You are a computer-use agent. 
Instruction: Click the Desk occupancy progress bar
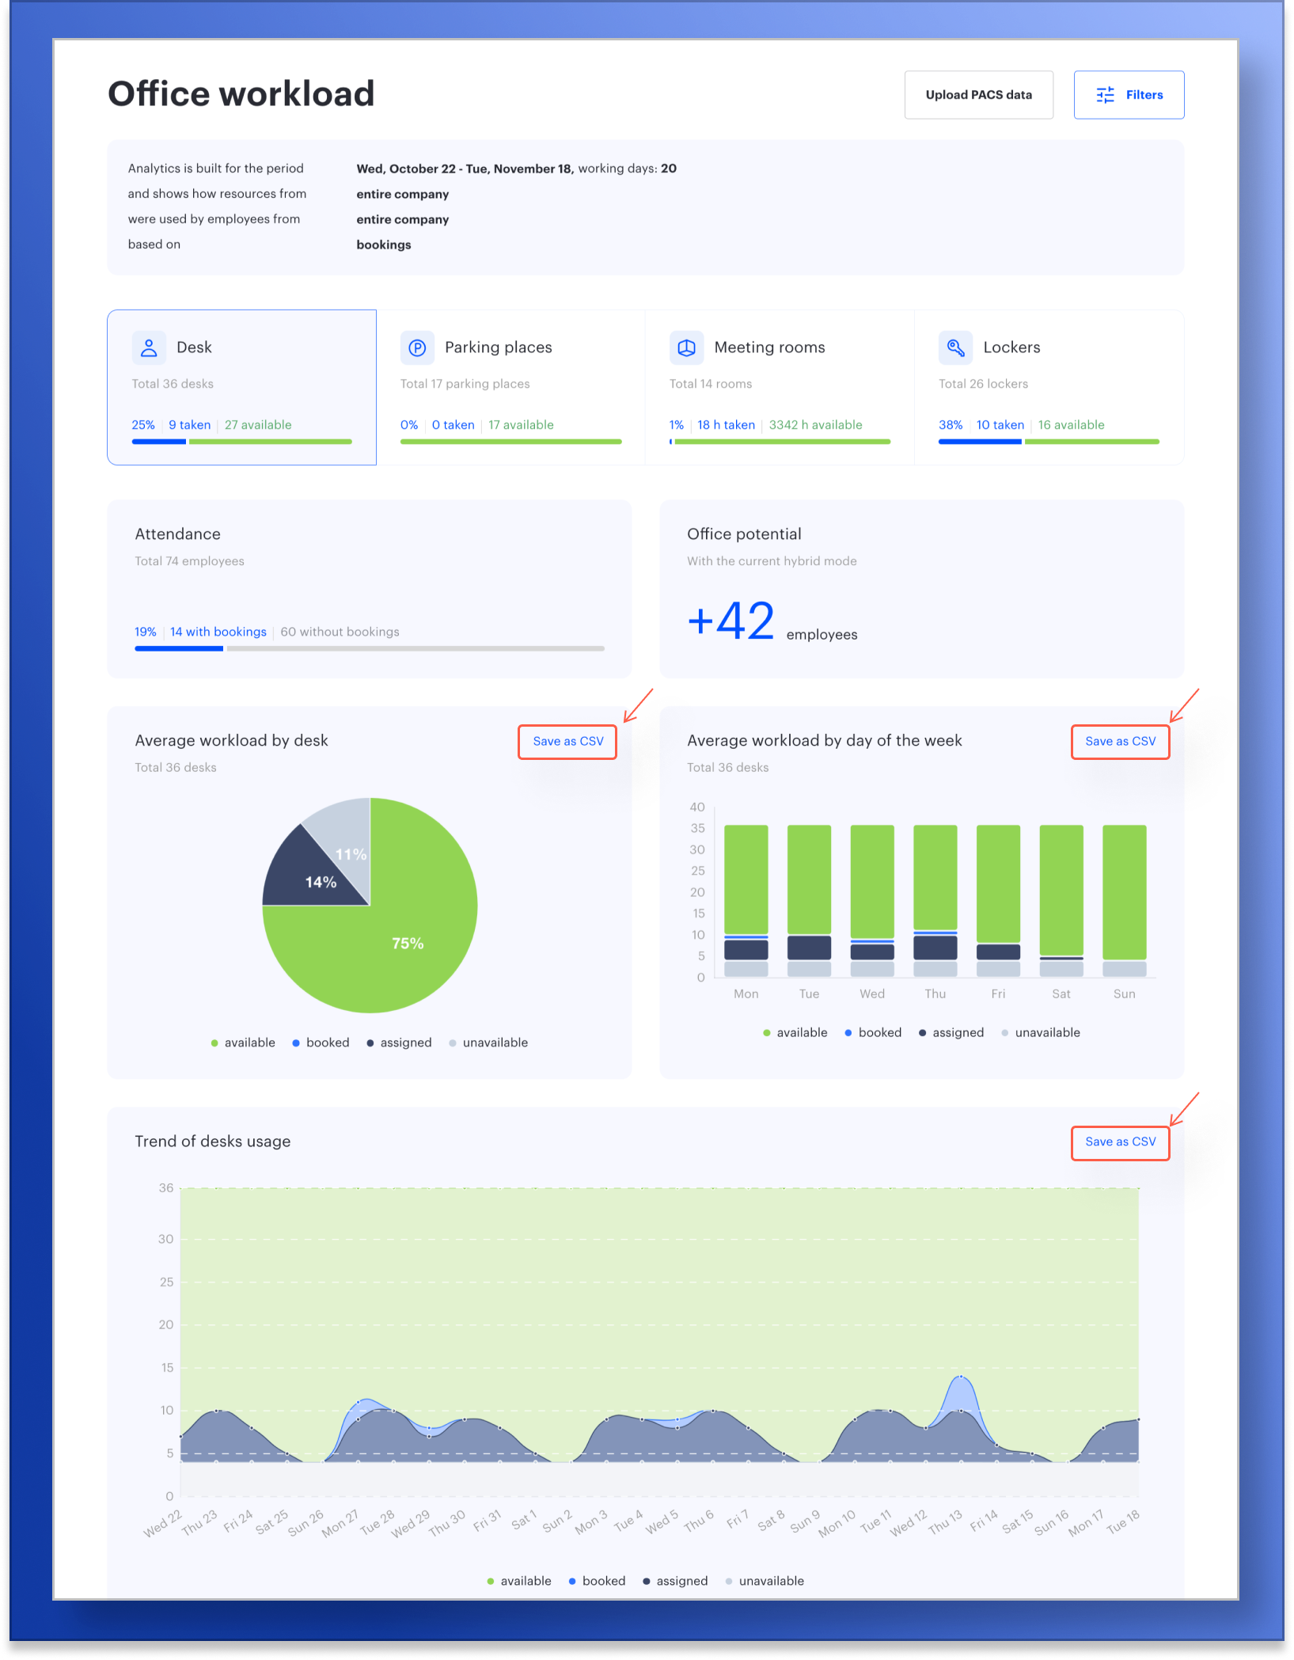241,441
